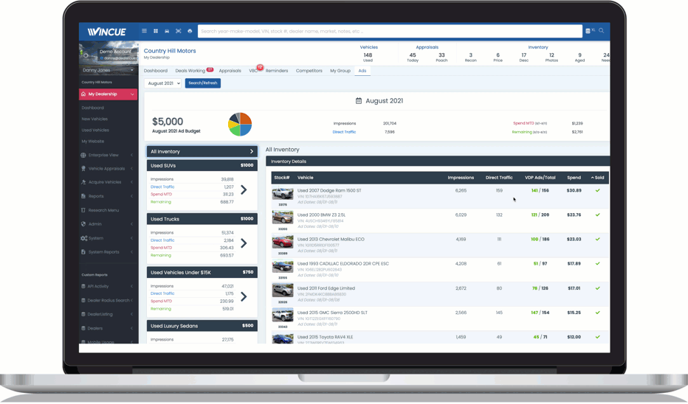Image resolution: width=688 pixels, height=404 pixels.
Task: Click the Sold checkmark for Dodge Ram 1500 ST
Action: click(598, 191)
